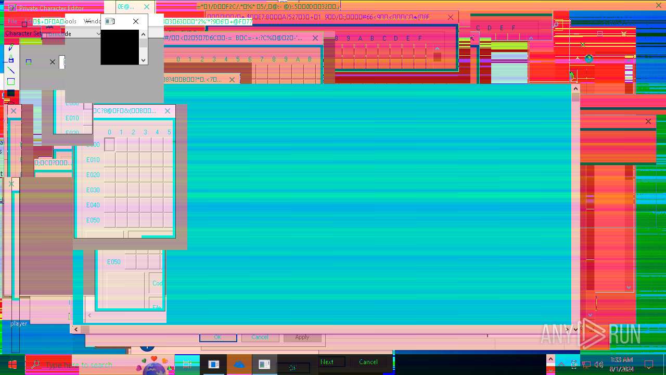Screen dimensions: 666x375
Task: Open the Windows Start menu
Action: [x=12, y=365]
